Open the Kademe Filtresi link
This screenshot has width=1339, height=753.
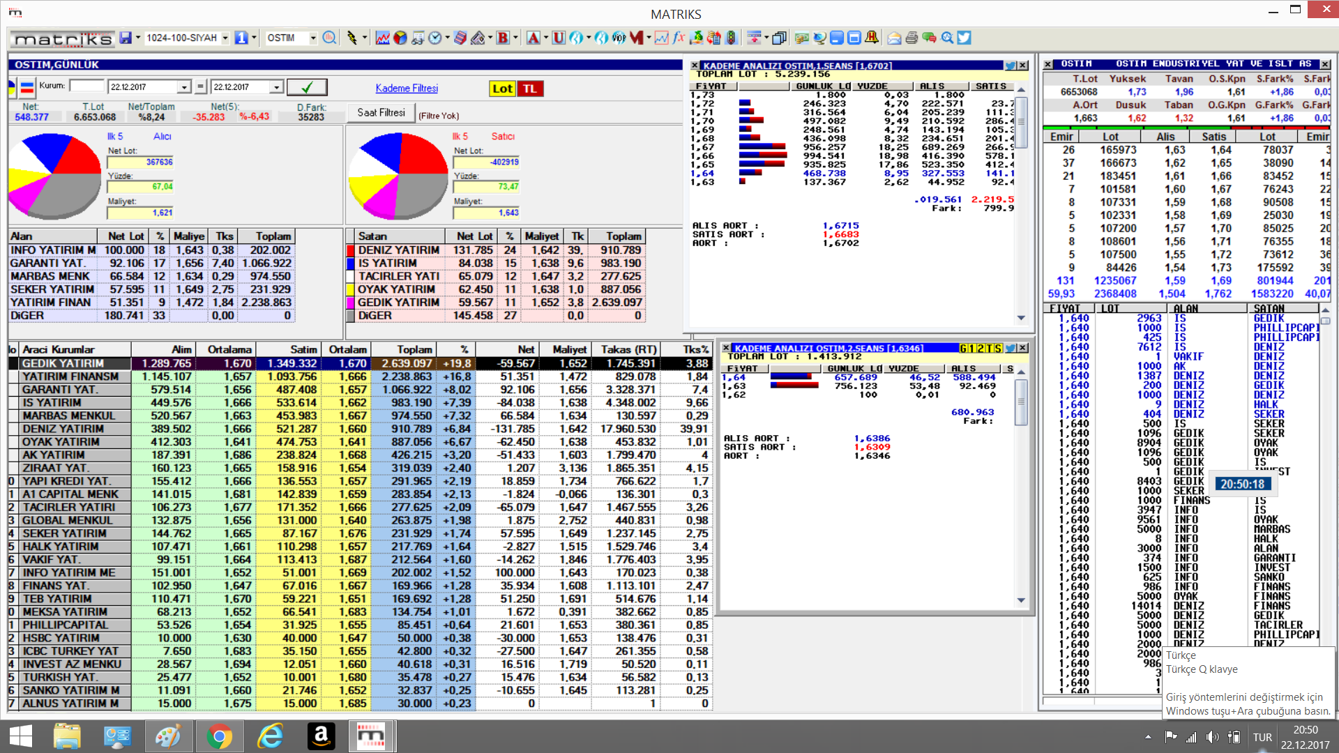click(407, 88)
